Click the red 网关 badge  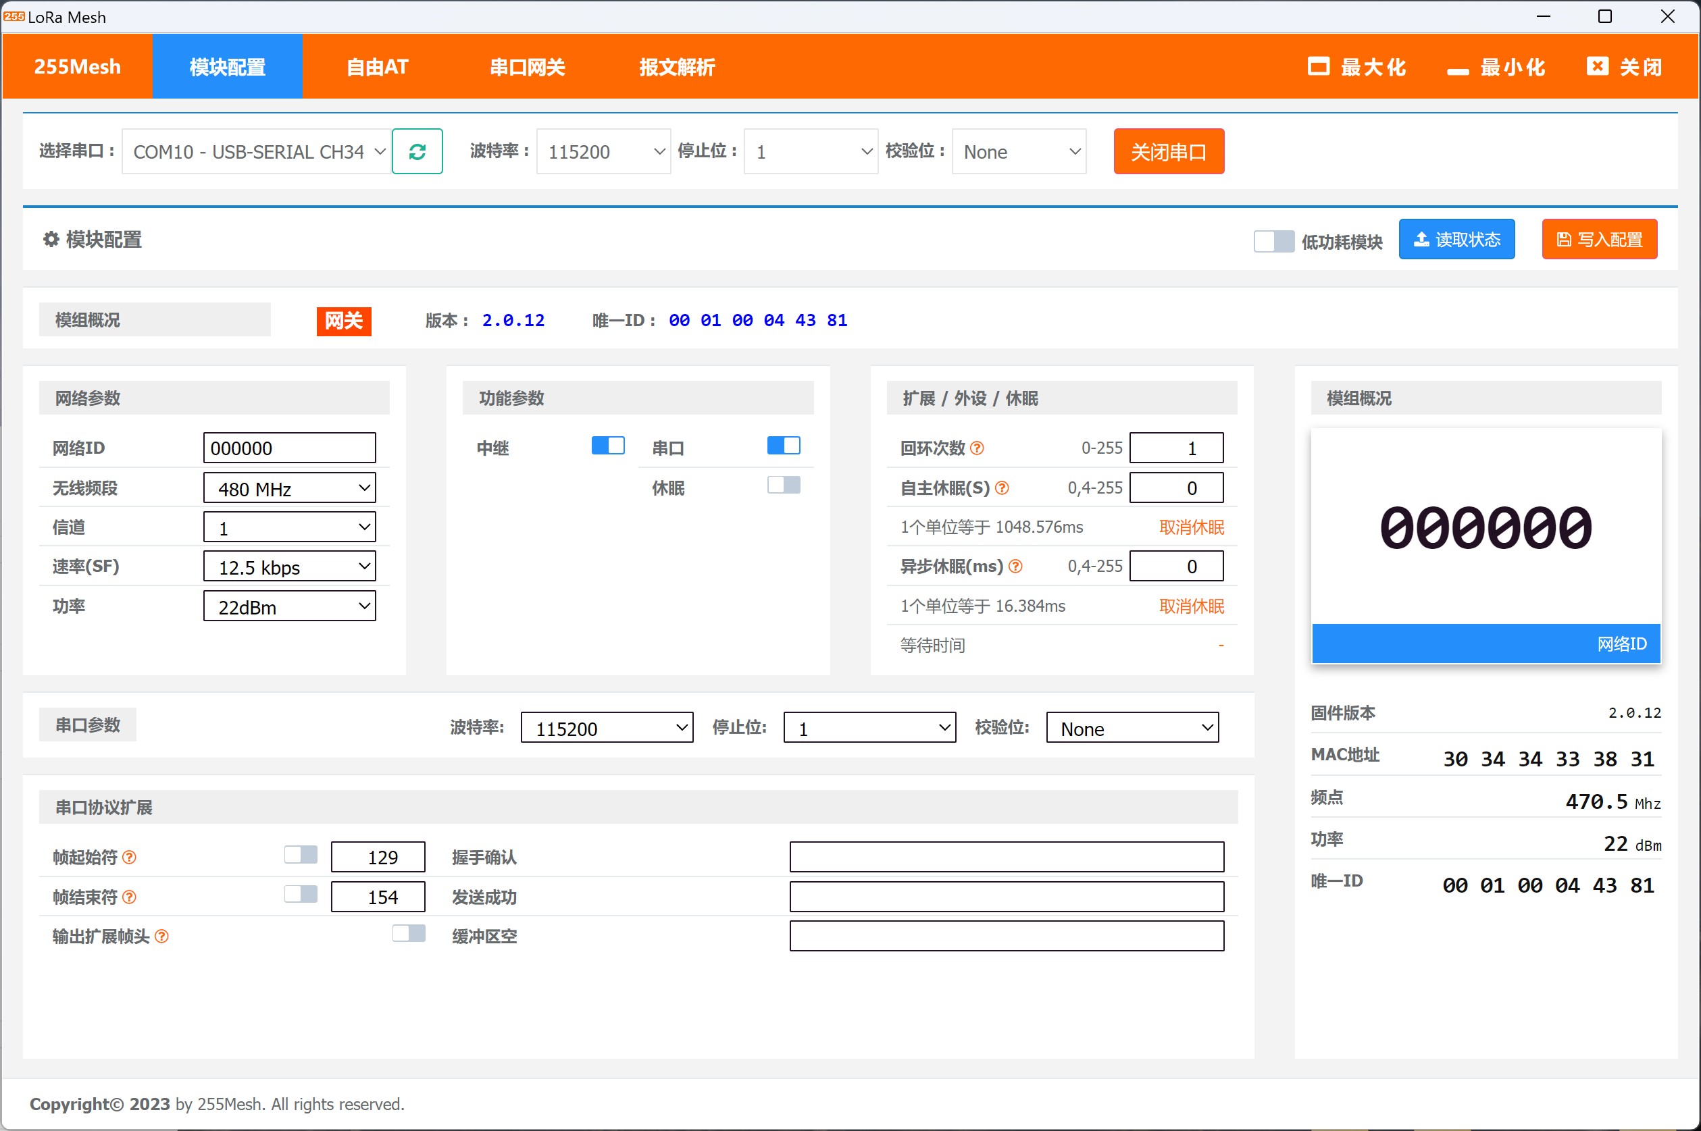[344, 321]
